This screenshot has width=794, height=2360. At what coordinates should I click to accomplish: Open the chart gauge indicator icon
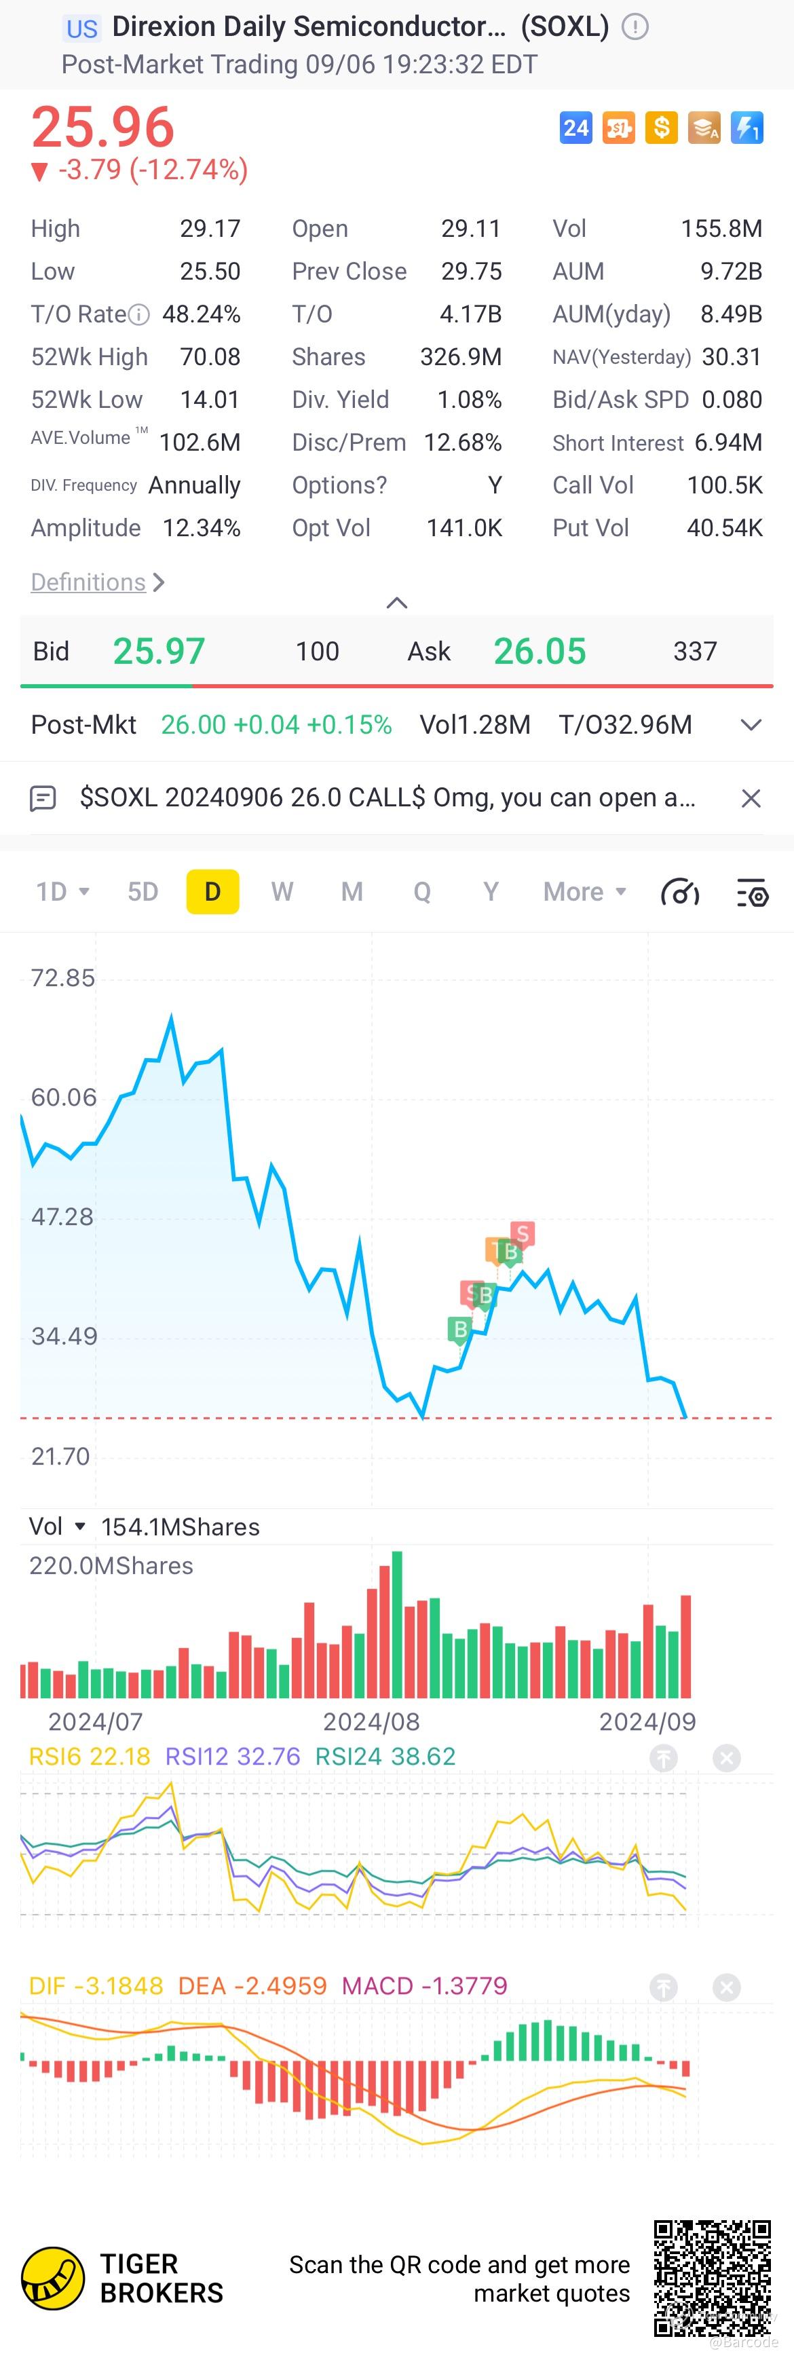coord(681,891)
